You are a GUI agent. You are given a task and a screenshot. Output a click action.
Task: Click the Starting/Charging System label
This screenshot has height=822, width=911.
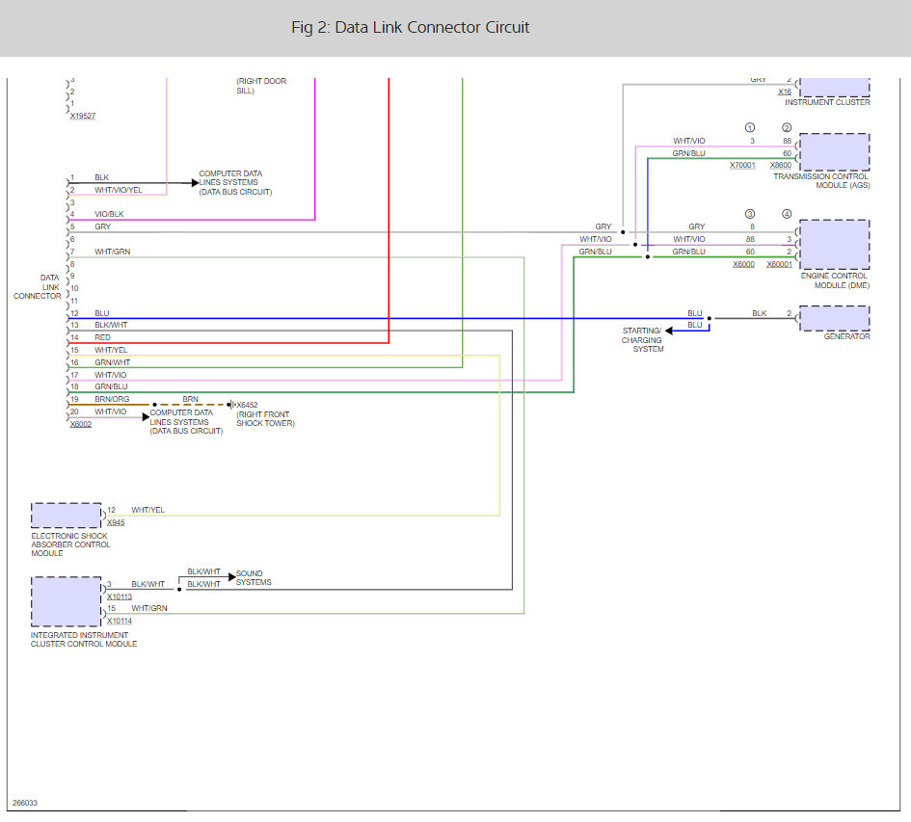click(x=641, y=339)
